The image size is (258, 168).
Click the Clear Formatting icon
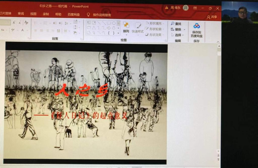coord(26,23)
